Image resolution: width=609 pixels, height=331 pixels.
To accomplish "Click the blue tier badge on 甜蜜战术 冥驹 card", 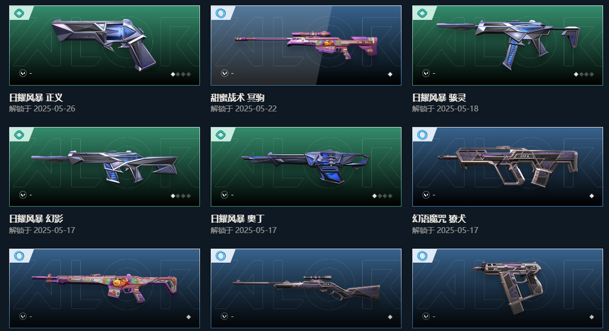I will 220,14.
